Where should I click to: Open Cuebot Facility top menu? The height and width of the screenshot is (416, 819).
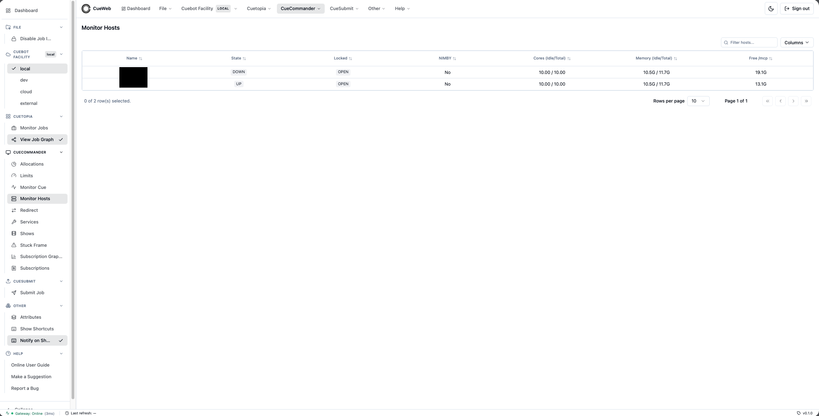coord(209,8)
